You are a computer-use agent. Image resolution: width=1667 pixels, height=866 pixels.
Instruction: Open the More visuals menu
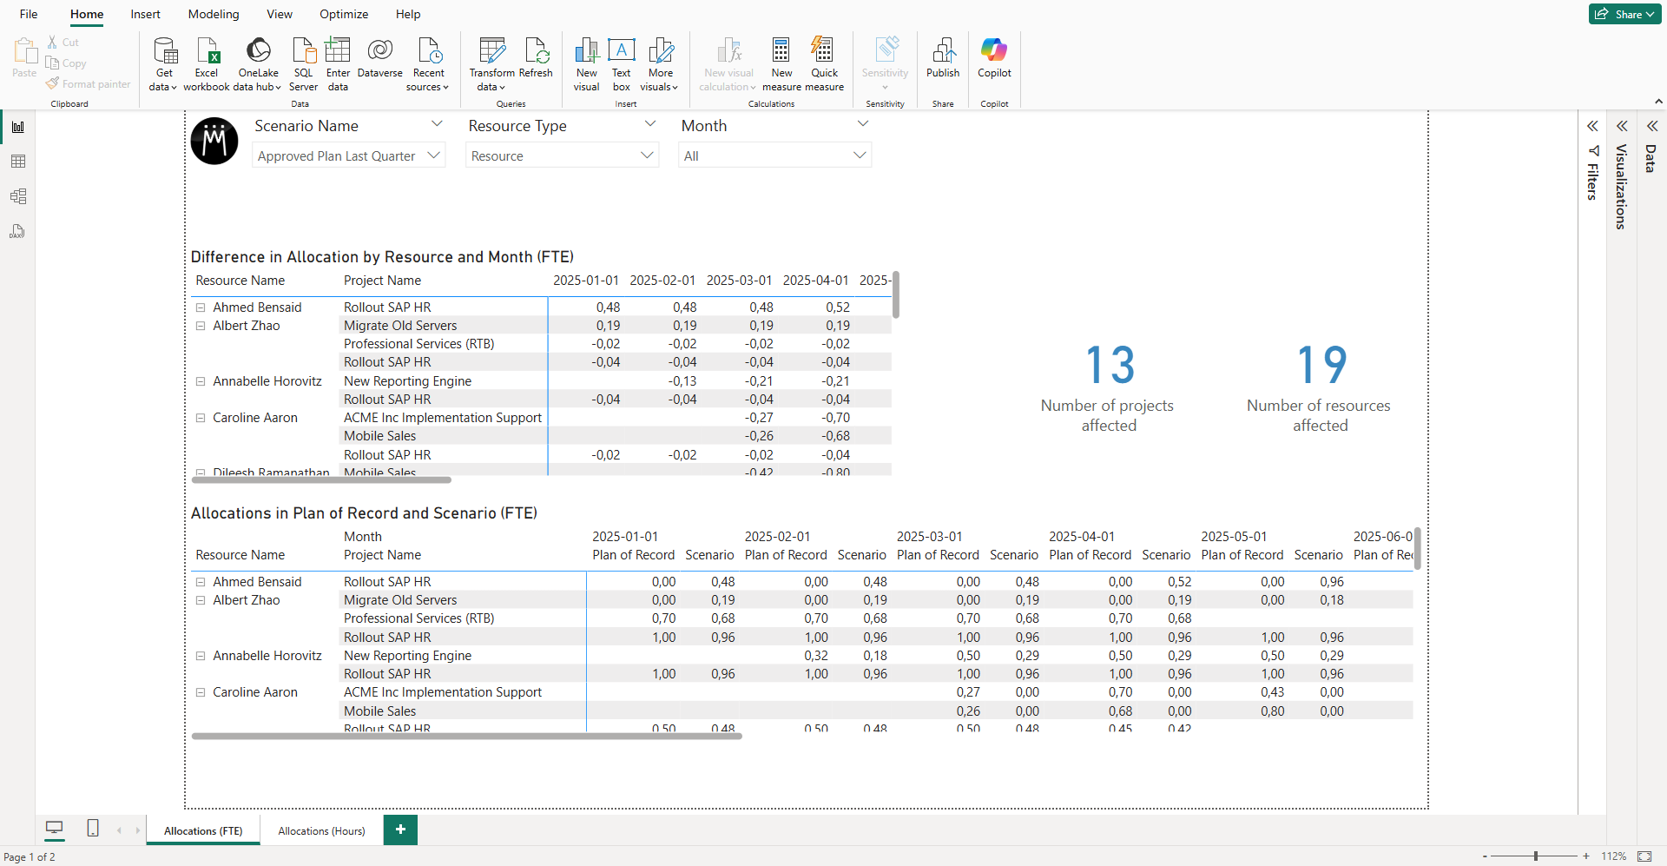click(x=660, y=63)
